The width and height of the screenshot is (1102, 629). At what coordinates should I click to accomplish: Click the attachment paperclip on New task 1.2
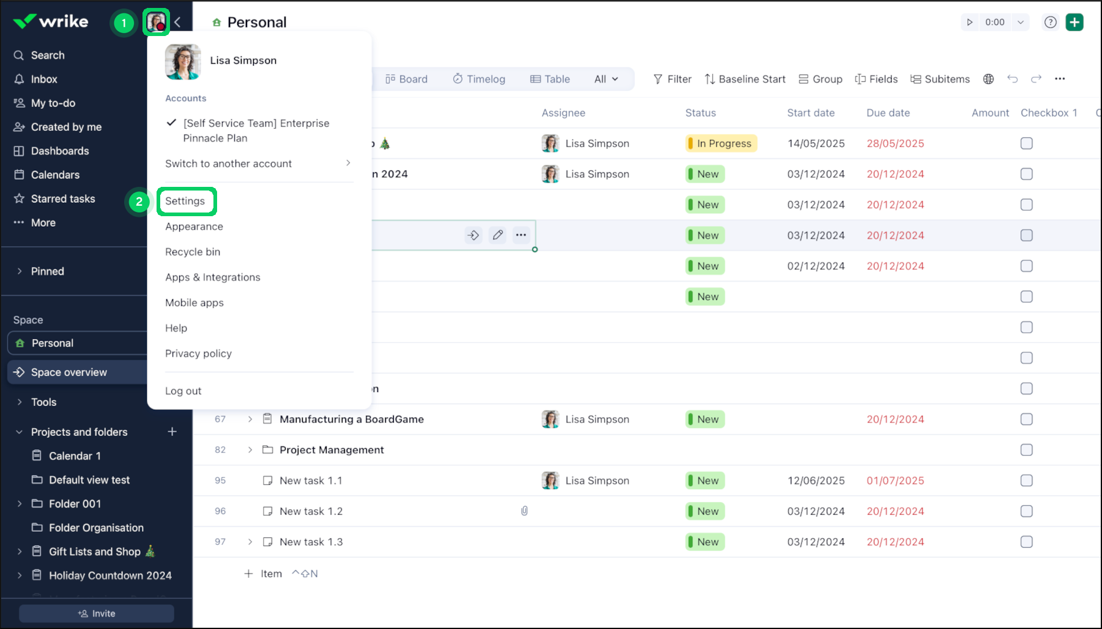(524, 511)
